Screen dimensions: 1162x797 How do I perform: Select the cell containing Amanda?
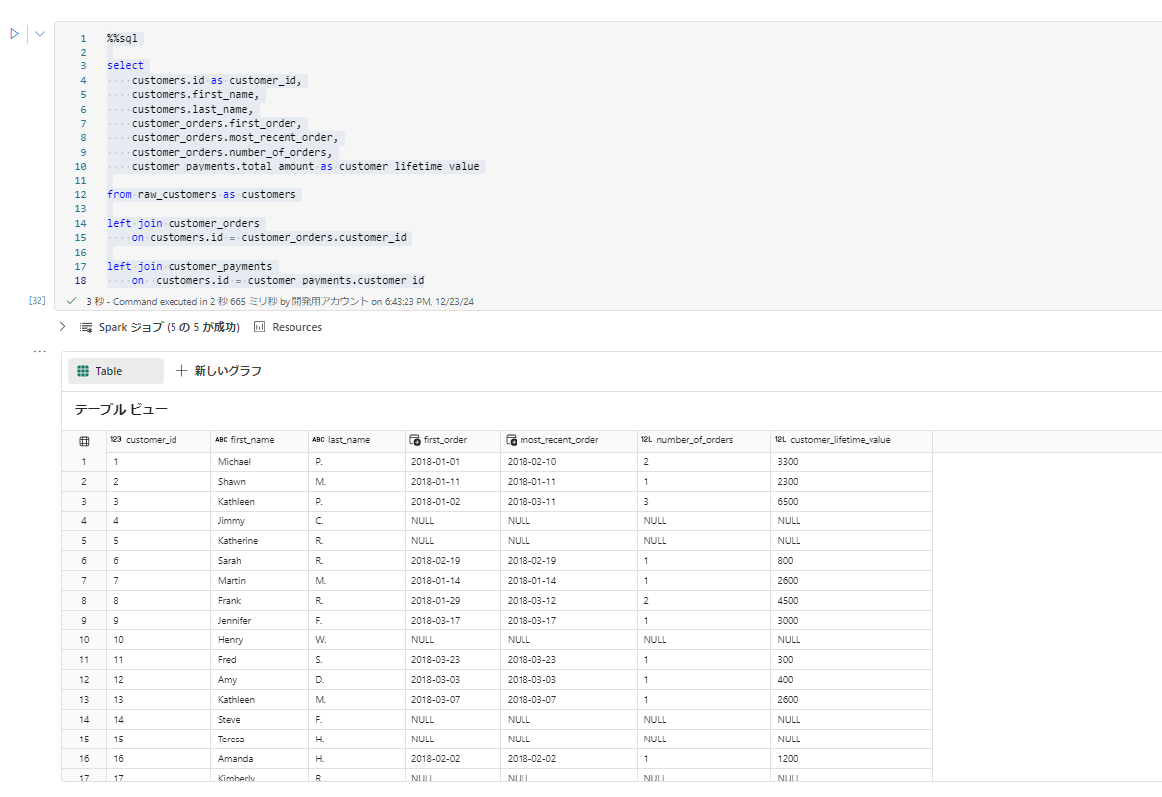point(260,759)
